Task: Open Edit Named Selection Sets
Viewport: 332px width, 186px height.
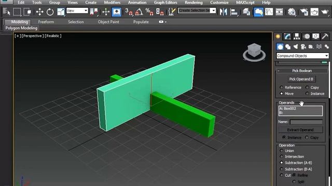Action: tap(172, 11)
